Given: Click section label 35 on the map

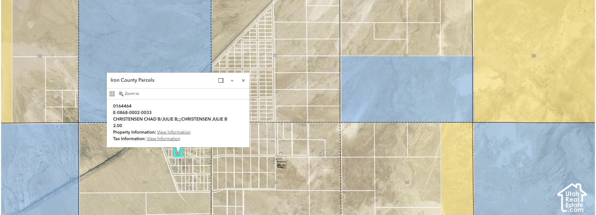Looking at the screenshot, I should click(x=40, y=56).
